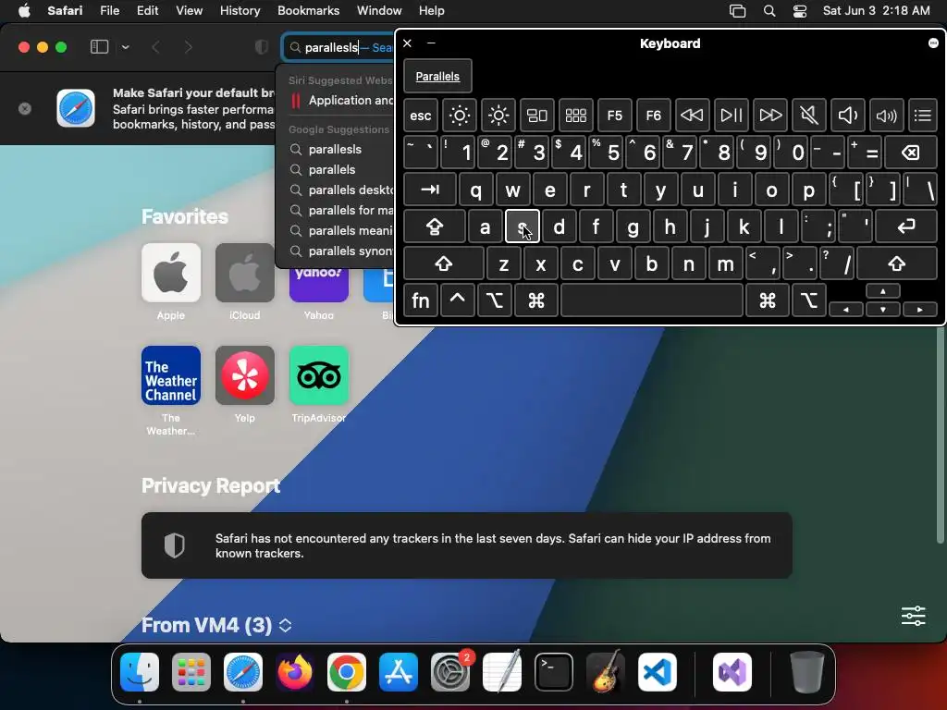This screenshot has height=710, width=947.
Task: Open the Window menu
Action: coord(379,11)
